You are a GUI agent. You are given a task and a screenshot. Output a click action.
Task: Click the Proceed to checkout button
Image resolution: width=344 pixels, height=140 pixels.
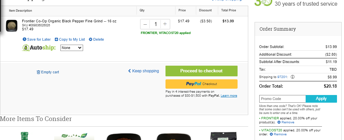202,71
